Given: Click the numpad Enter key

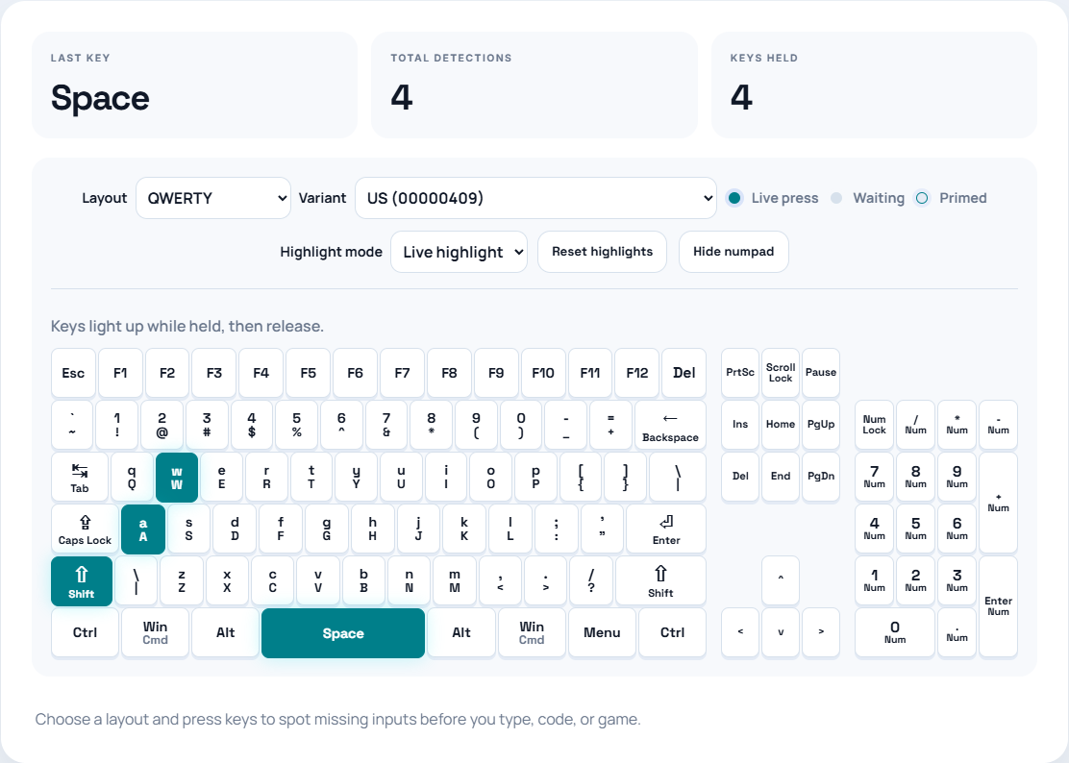Looking at the screenshot, I should point(998,606).
